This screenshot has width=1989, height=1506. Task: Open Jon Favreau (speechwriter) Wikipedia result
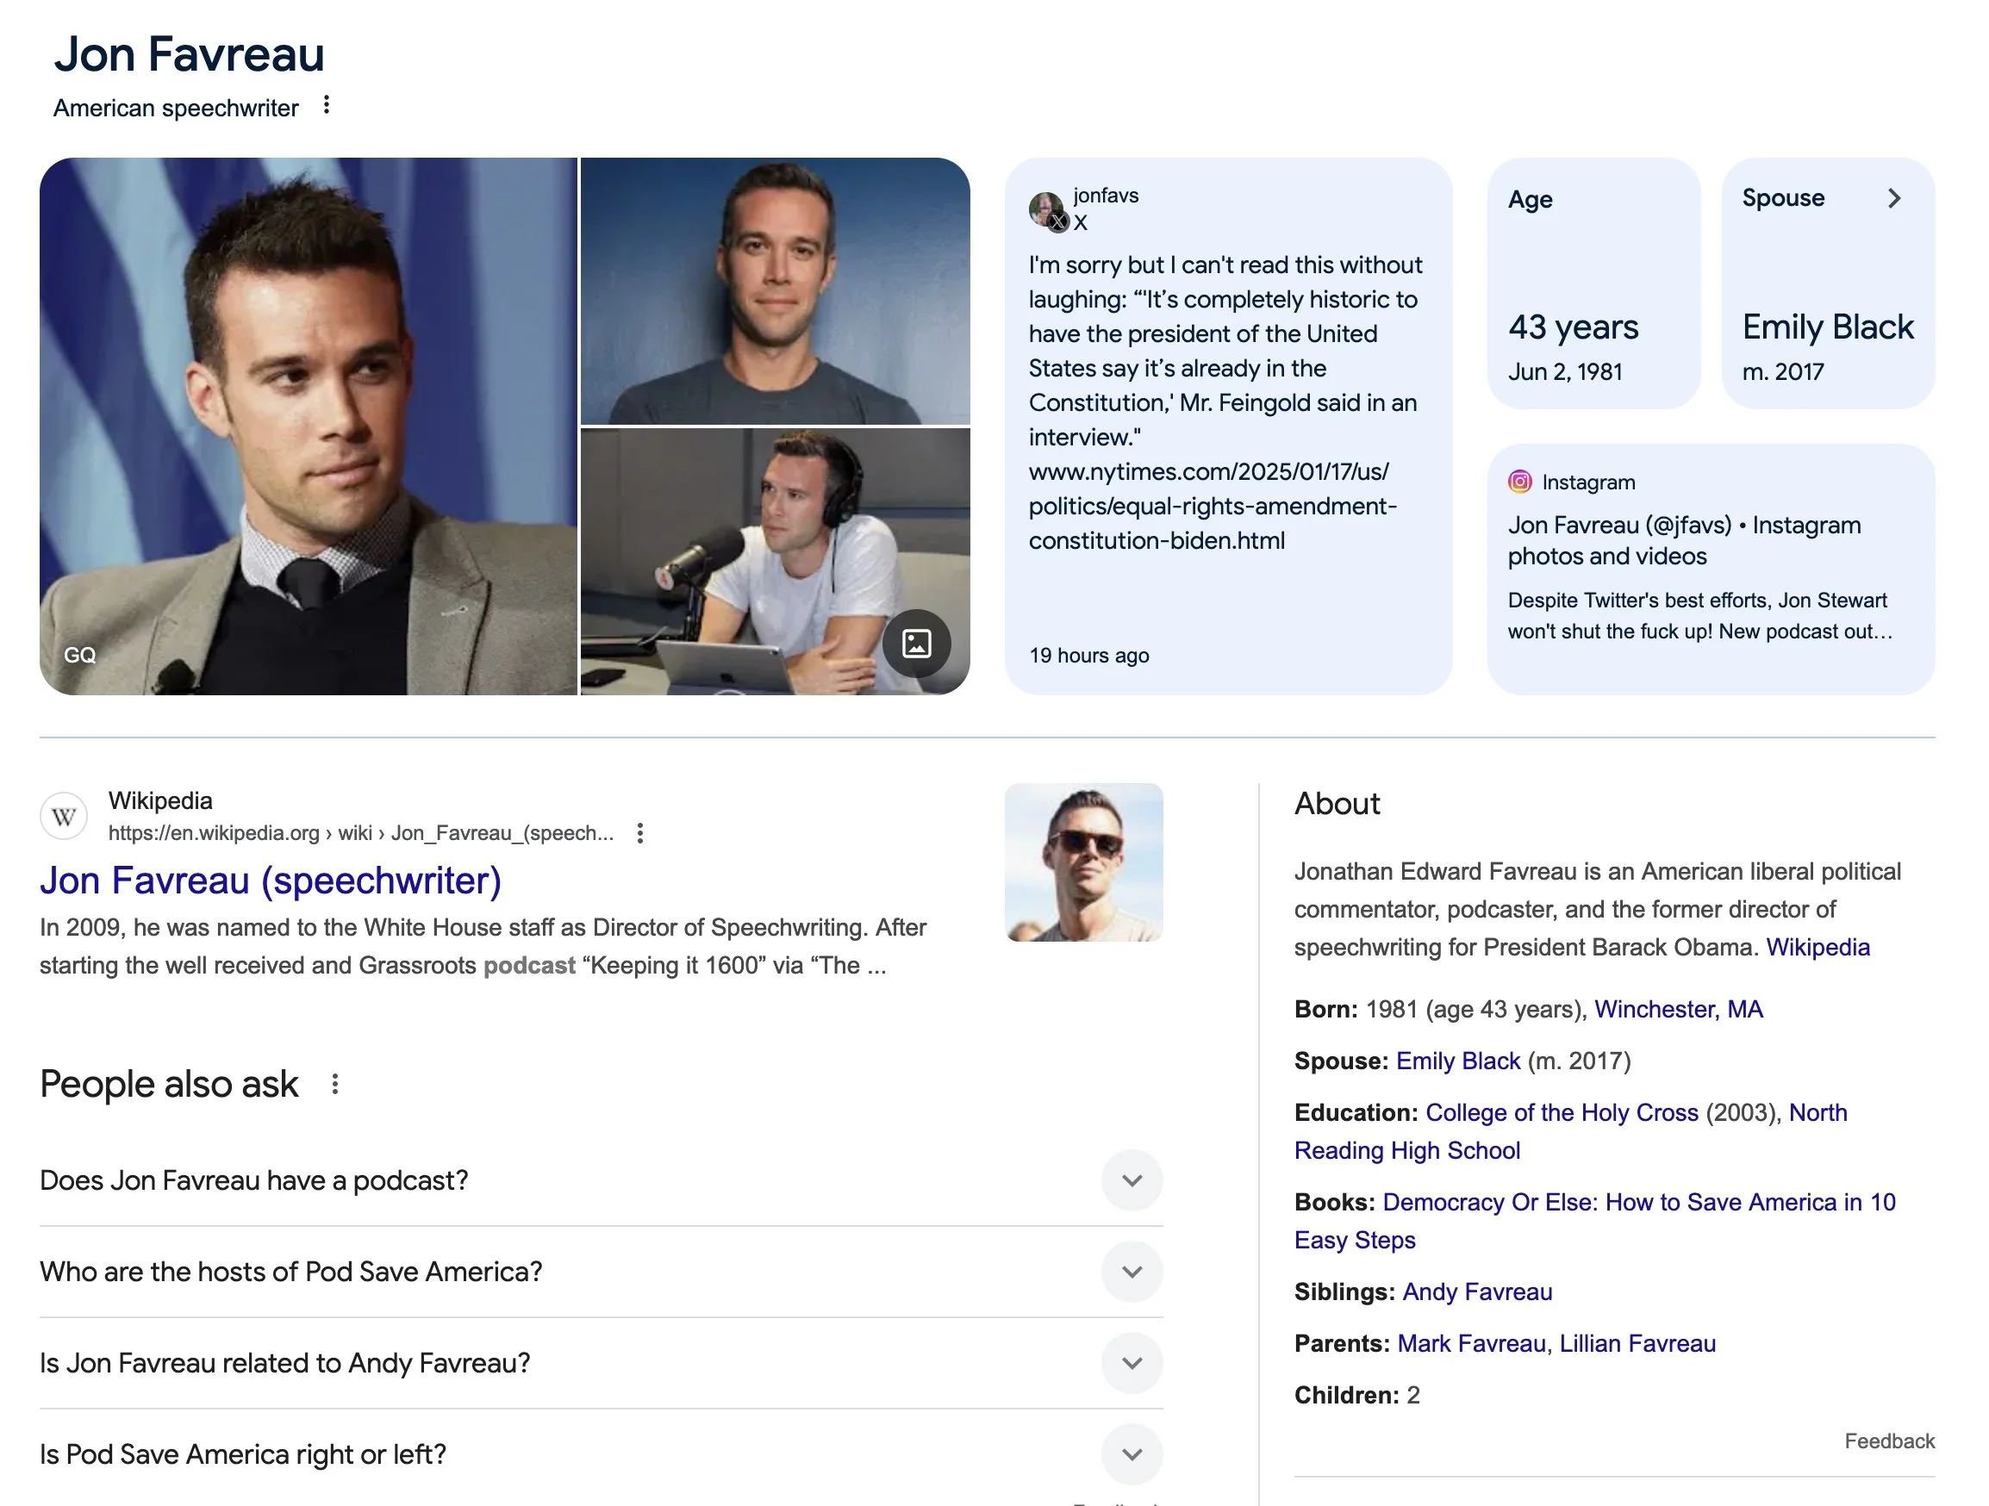coord(270,881)
